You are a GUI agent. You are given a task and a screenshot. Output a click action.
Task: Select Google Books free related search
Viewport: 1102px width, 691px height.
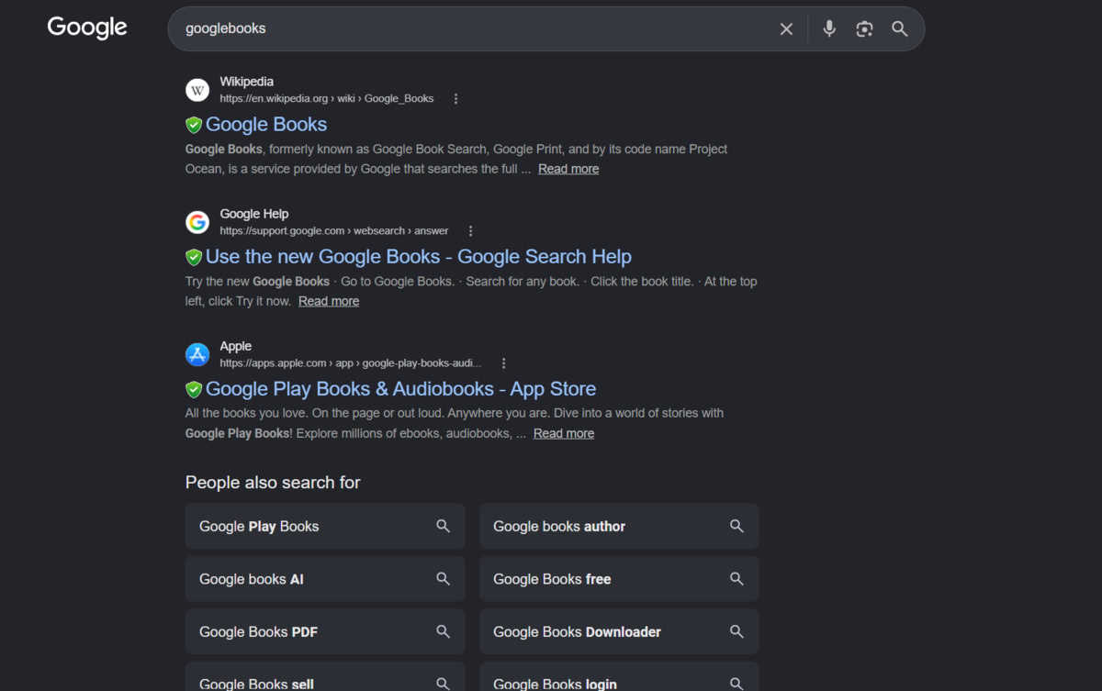[x=619, y=579]
